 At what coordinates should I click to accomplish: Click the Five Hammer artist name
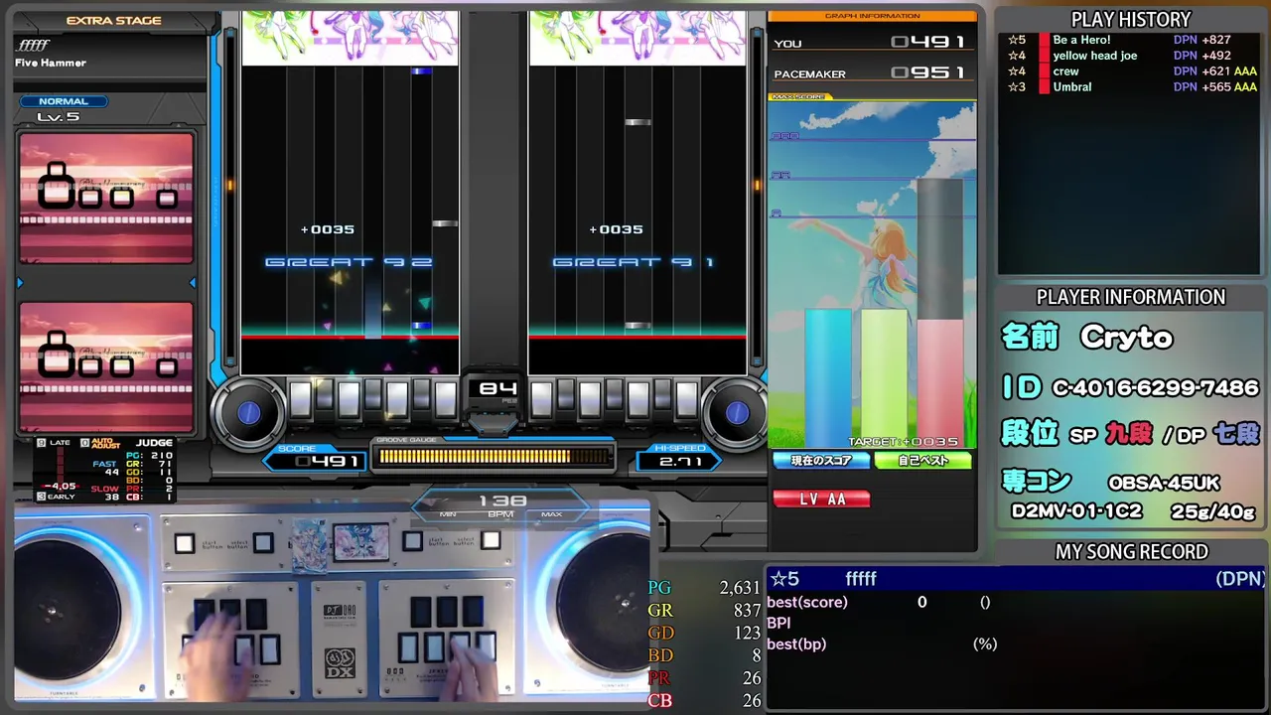pos(51,63)
